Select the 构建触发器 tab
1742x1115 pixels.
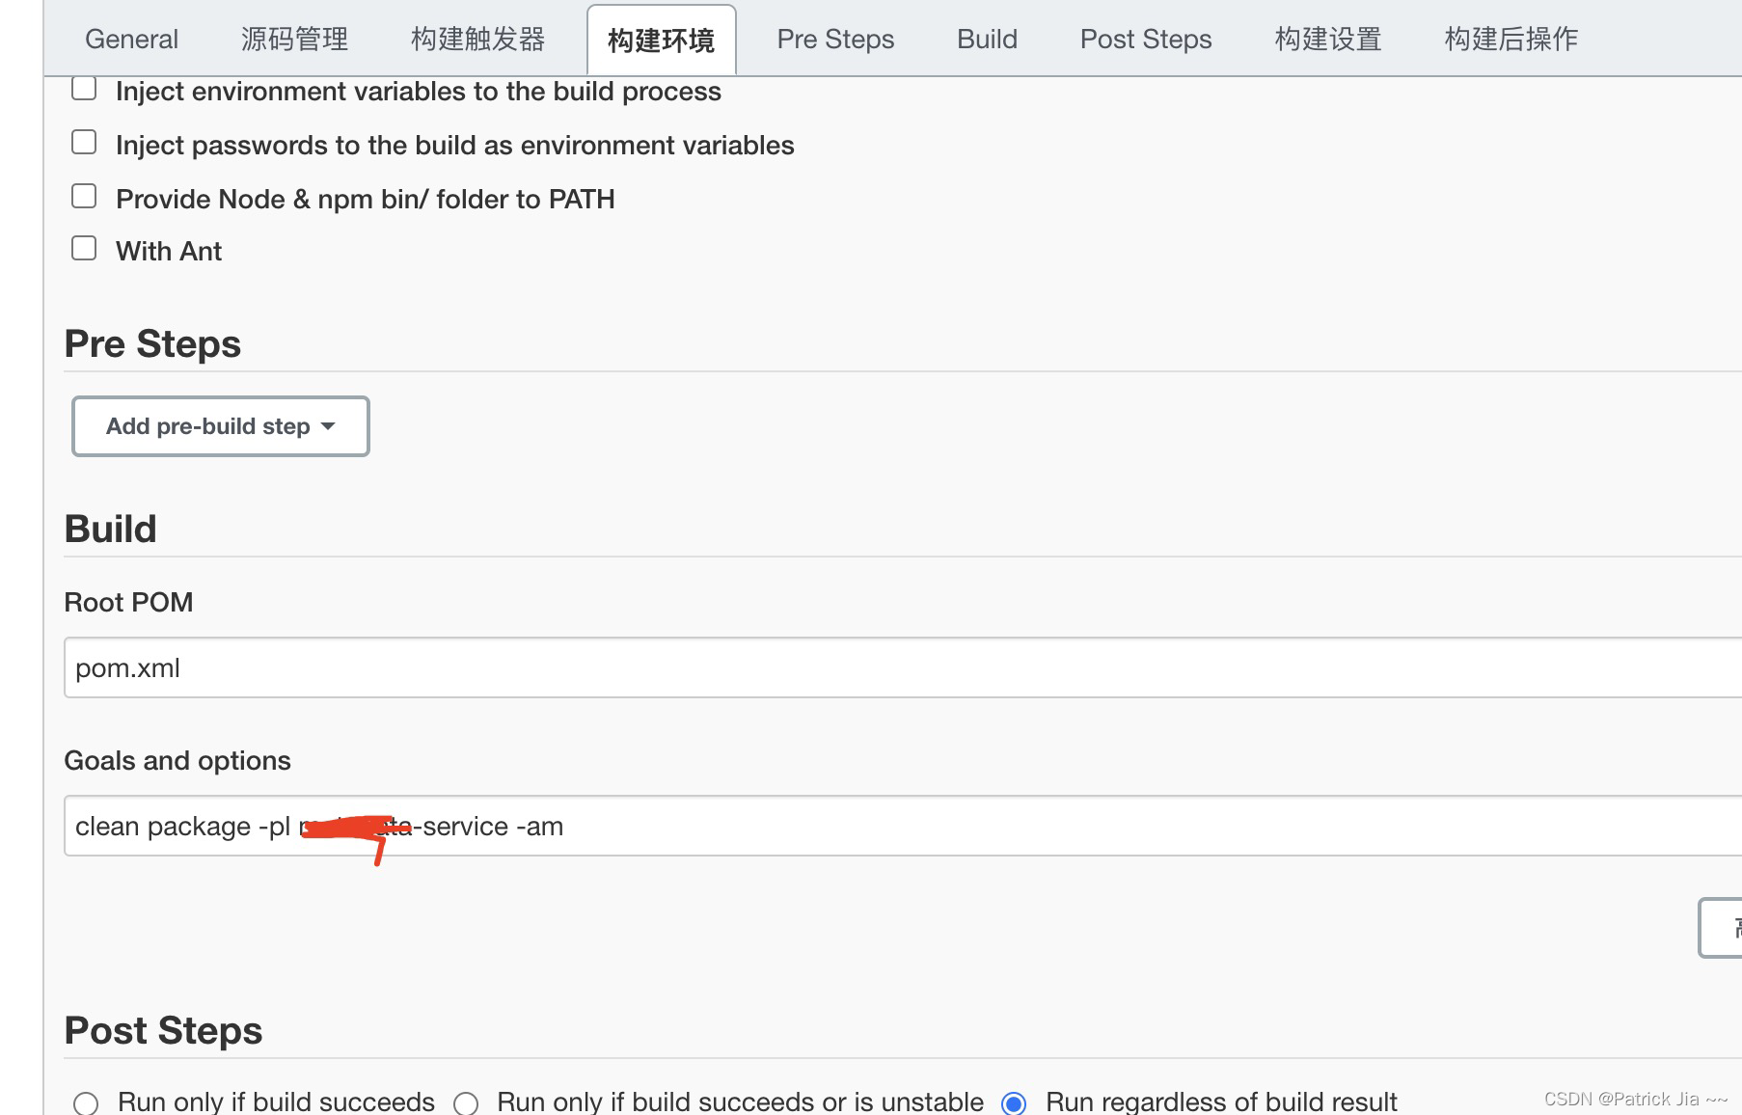[x=476, y=39]
